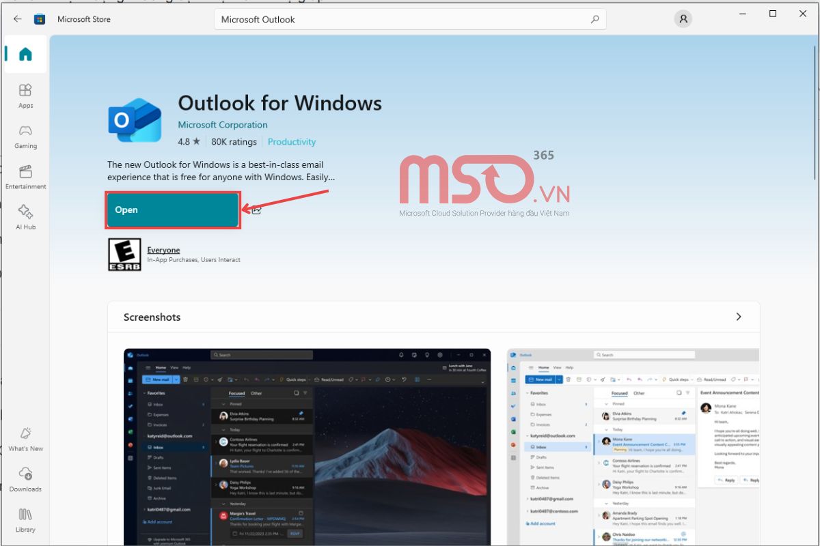Go back with the back arrow
The height and width of the screenshot is (546, 820).
click(17, 19)
